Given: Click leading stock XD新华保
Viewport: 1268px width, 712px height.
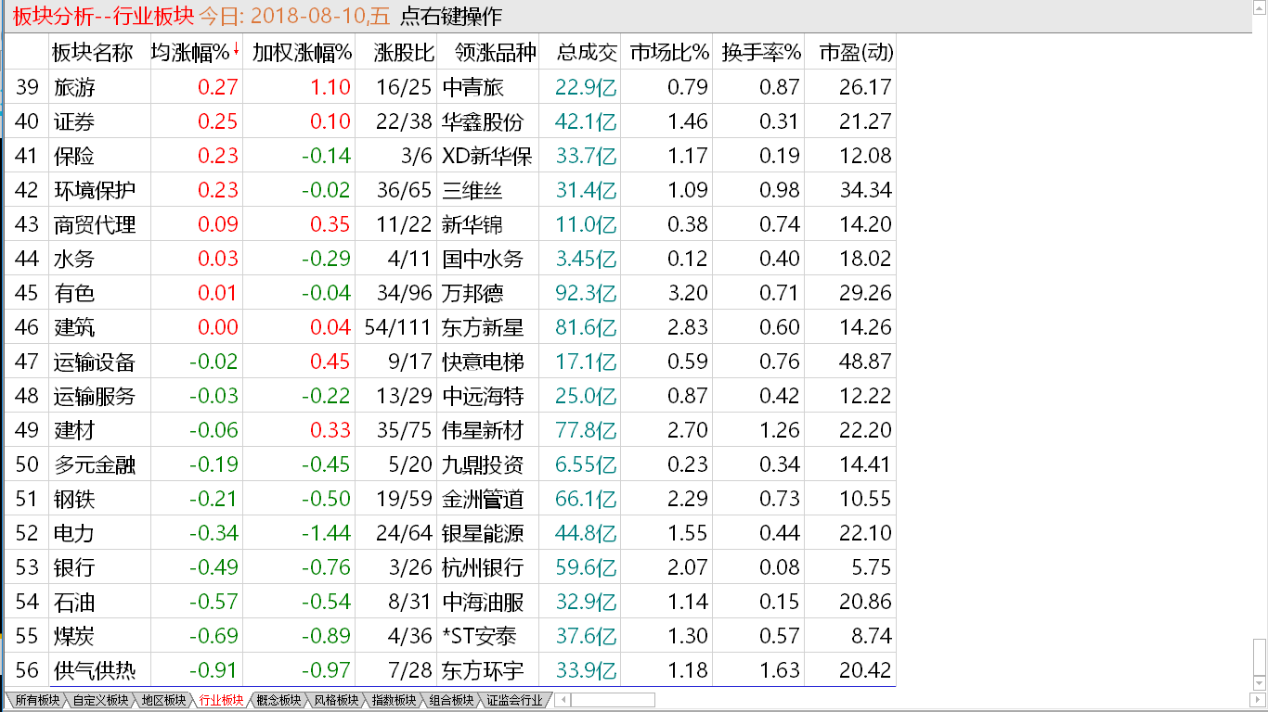Looking at the screenshot, I should coord(487,156).
